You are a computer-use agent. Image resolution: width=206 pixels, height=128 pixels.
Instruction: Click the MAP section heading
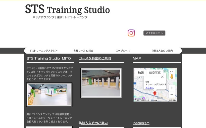(x=137, y=58)
